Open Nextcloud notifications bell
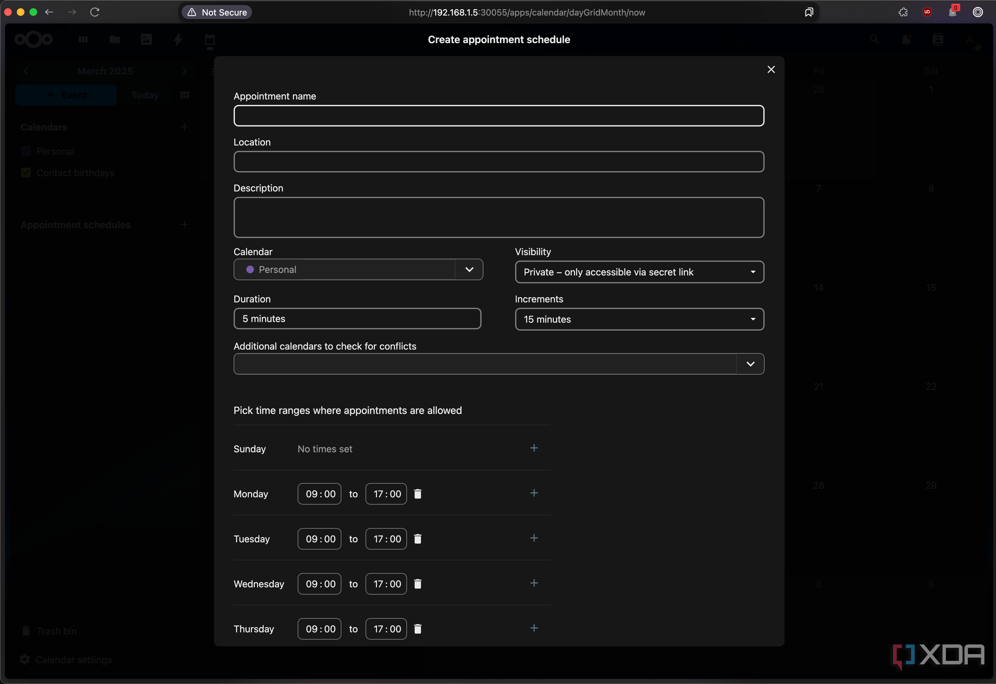The image size is (996, 684). (x=906, y=39)
